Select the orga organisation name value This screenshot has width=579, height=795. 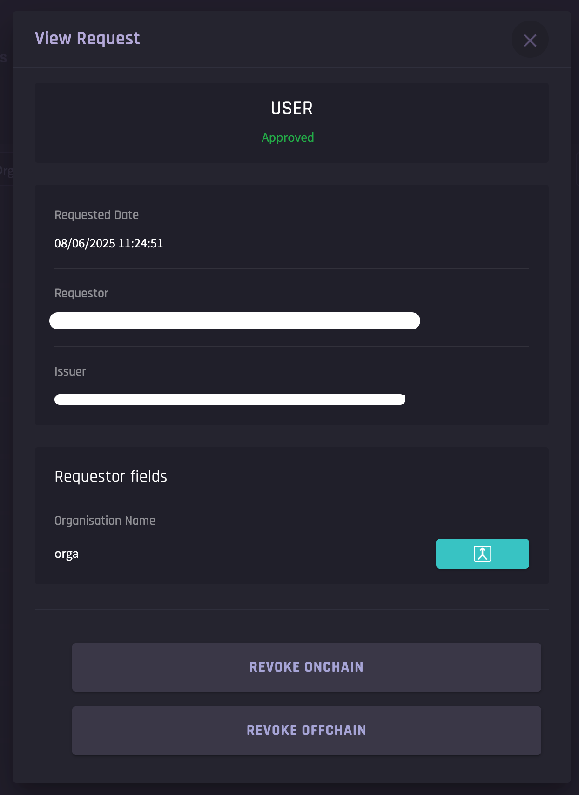pyautogui.click(x=66, y=554)
